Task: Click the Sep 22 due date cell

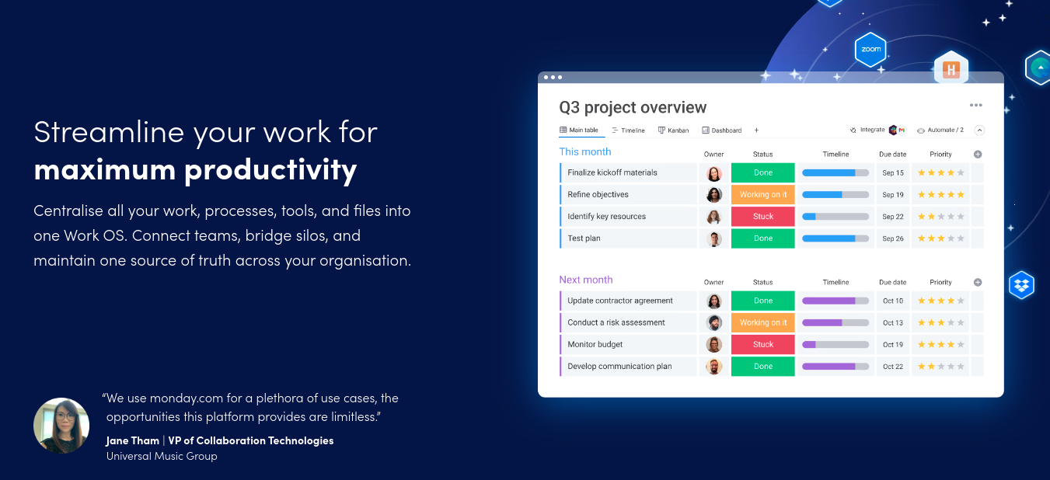Action: click(x=893, y=217)
